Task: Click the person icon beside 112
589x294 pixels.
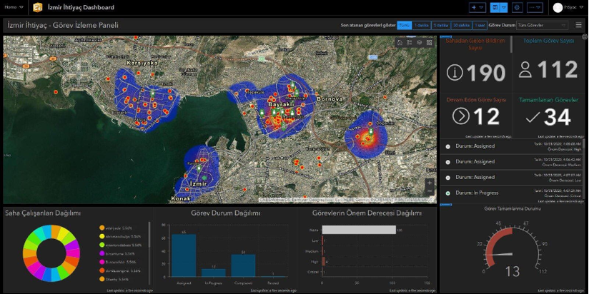Action: tap(525, 69)
